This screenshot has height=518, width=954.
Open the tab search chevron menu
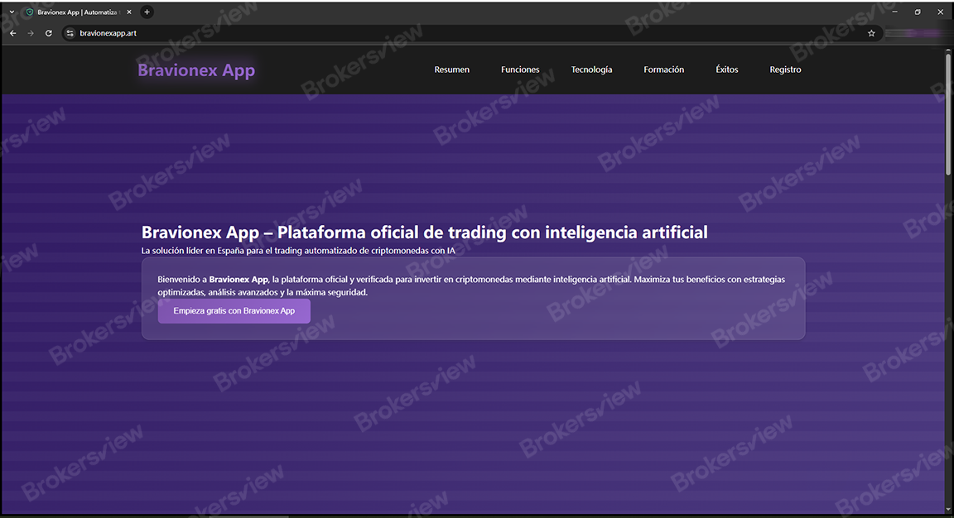(10, 12)
